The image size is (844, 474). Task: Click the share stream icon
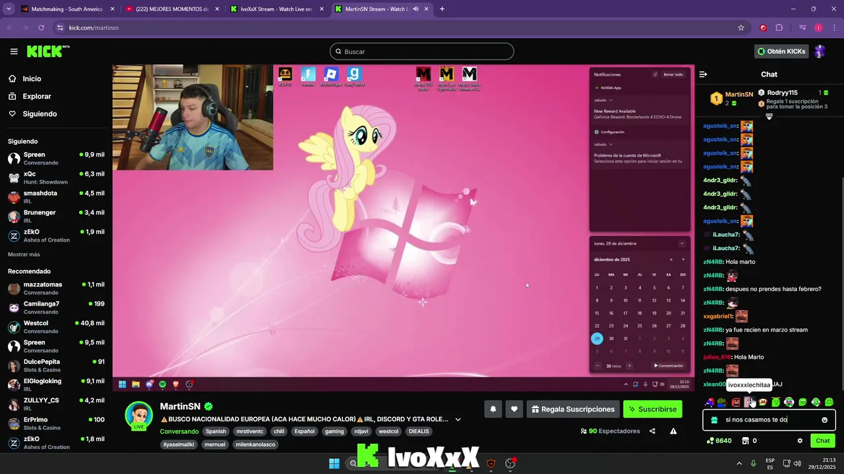[x=652, y=431]
